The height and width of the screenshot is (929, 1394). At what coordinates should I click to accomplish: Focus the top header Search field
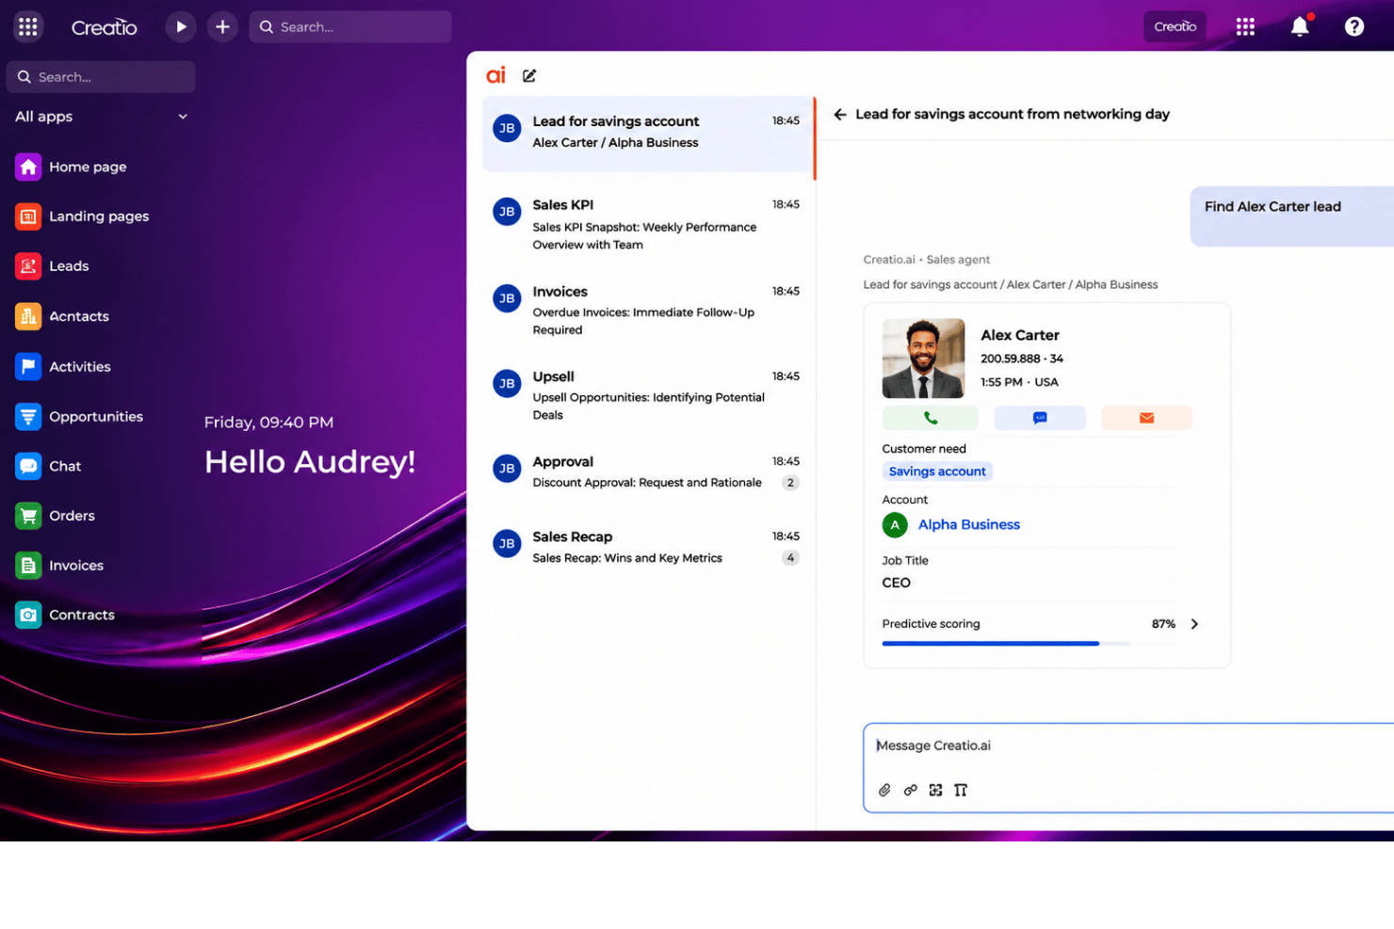[350, 26]
